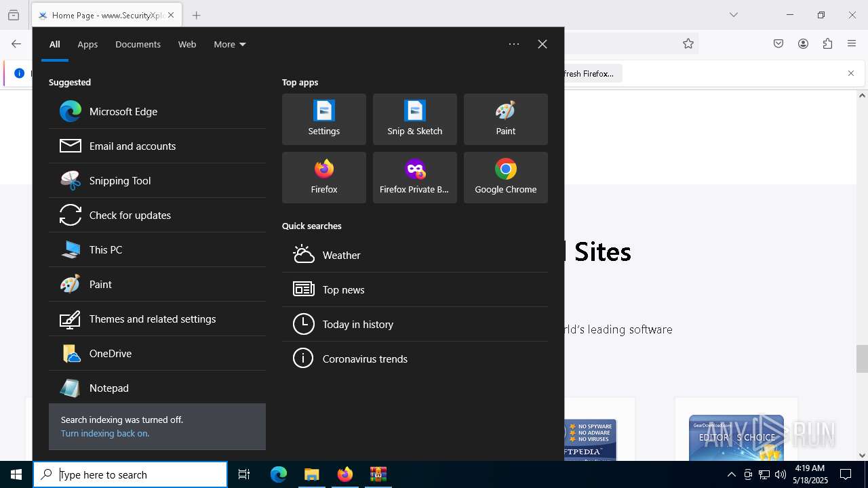
Task: Switch to Documents search tab
Action: 138,44
